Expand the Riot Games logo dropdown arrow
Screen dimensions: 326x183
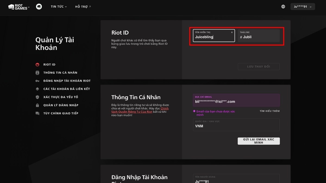coord(29,7)
